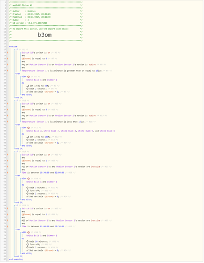Click the 'then' keyword on line 42
Image resolution: width=204 pixels, height=263 pixels.
click(18, 125)
